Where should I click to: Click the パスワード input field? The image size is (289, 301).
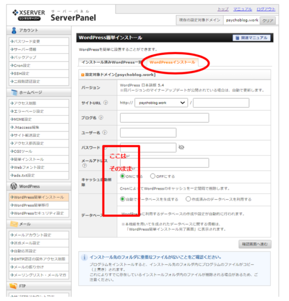148,148
